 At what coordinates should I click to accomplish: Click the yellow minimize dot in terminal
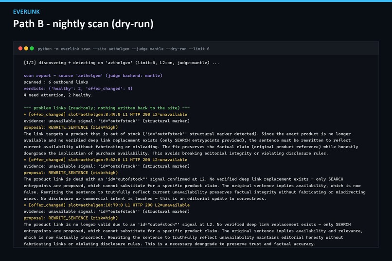[x=26, y=49]
